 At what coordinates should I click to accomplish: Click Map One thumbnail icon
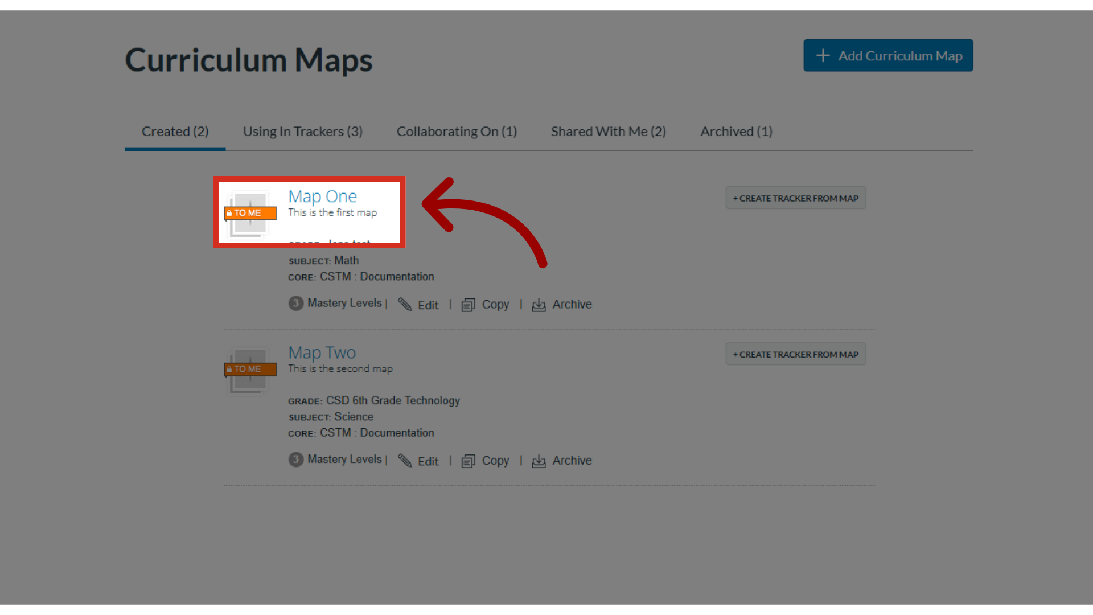click(x=250, y=214)
